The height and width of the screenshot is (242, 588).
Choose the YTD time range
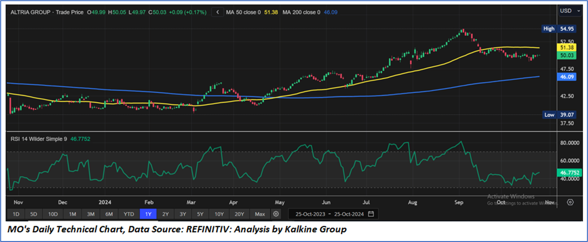pos(129,214)
